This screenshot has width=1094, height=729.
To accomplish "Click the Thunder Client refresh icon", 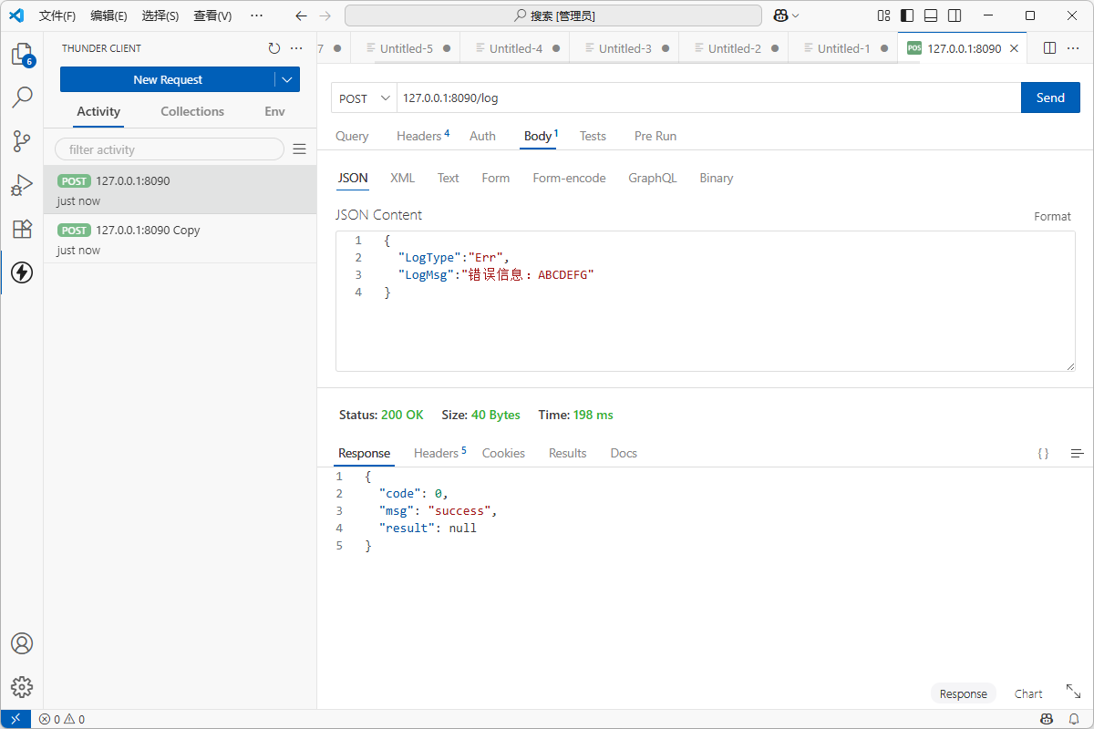I will point(274,48).
